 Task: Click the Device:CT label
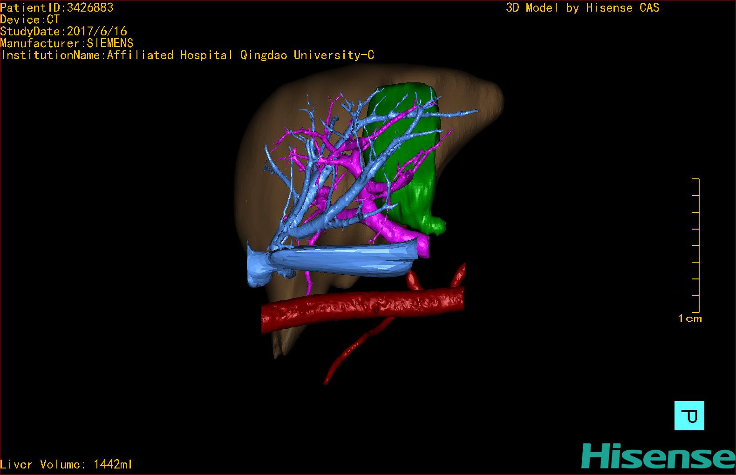[x=30, y=20]
